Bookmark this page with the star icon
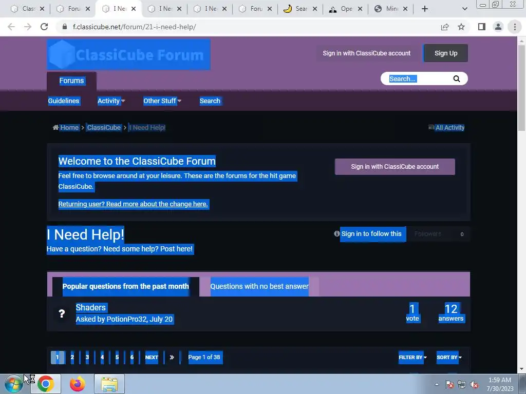The image size is (526, 394). coord(461,27)
